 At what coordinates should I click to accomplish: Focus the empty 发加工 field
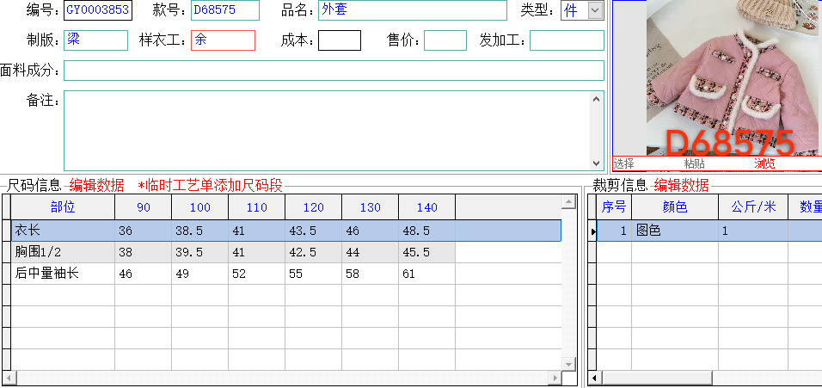(x=567, y=40)
